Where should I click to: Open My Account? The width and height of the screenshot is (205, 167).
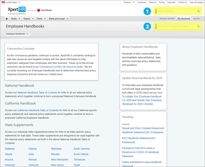(184, 19)
